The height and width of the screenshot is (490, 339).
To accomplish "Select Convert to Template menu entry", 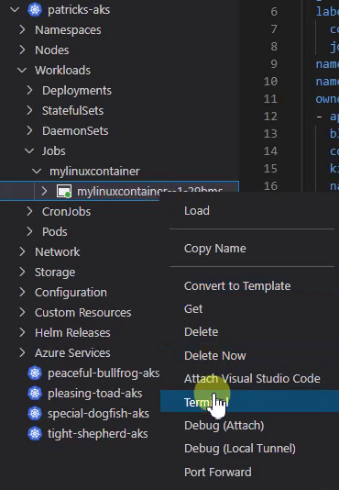I will [x=237, y=286].
